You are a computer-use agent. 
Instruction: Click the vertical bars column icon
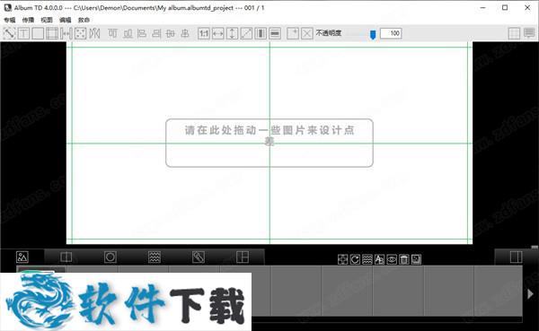click(x=261, y=33)
